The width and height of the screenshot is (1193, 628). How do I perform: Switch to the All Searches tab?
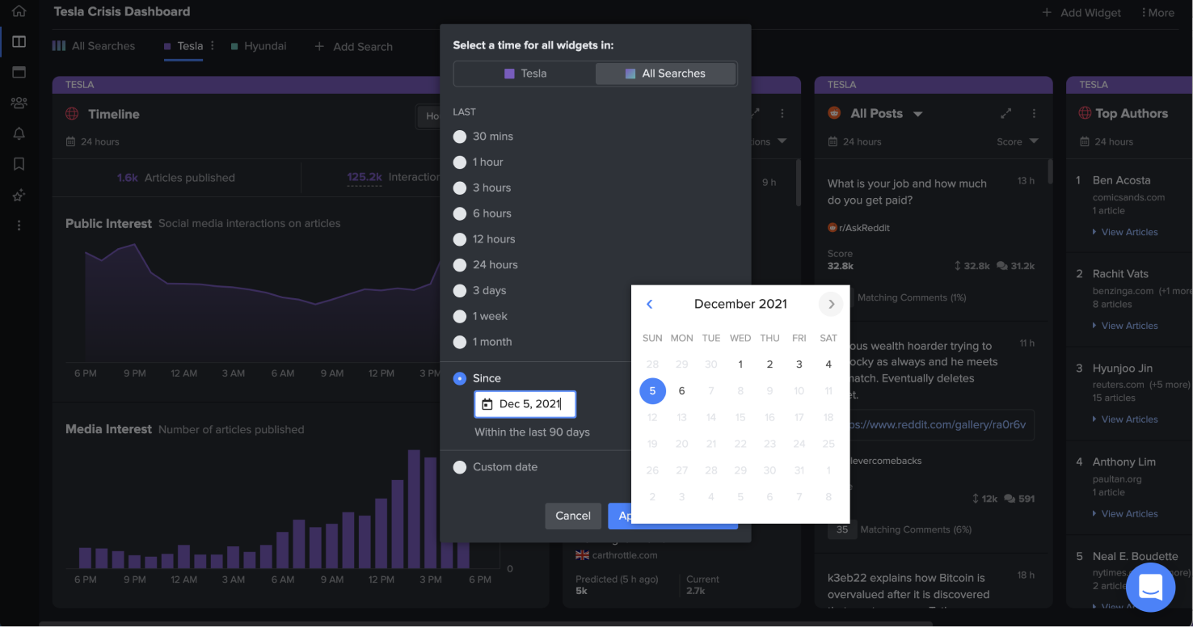(x=94, y=46)
